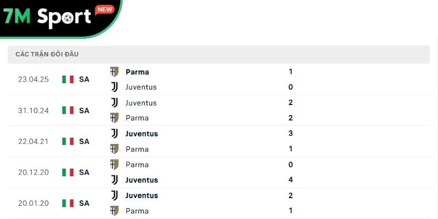This screenshot has height=219, width=438.
Task: Click Parma crest in 23.04.25 match
Action: pyautogui.click(x=114, y=72)
